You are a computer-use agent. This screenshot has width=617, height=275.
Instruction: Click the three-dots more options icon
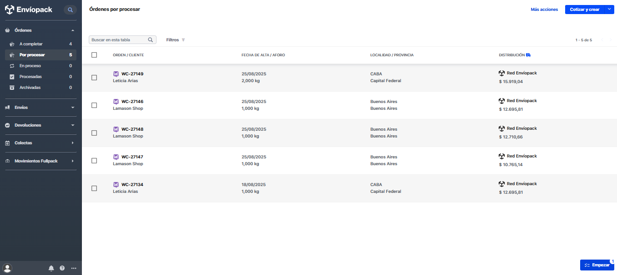(x=74, y=268)
